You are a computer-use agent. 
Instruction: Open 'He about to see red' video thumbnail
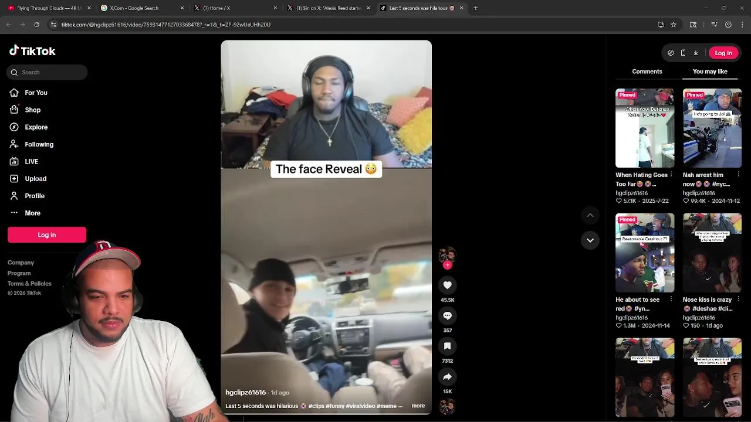coord(645,253)
